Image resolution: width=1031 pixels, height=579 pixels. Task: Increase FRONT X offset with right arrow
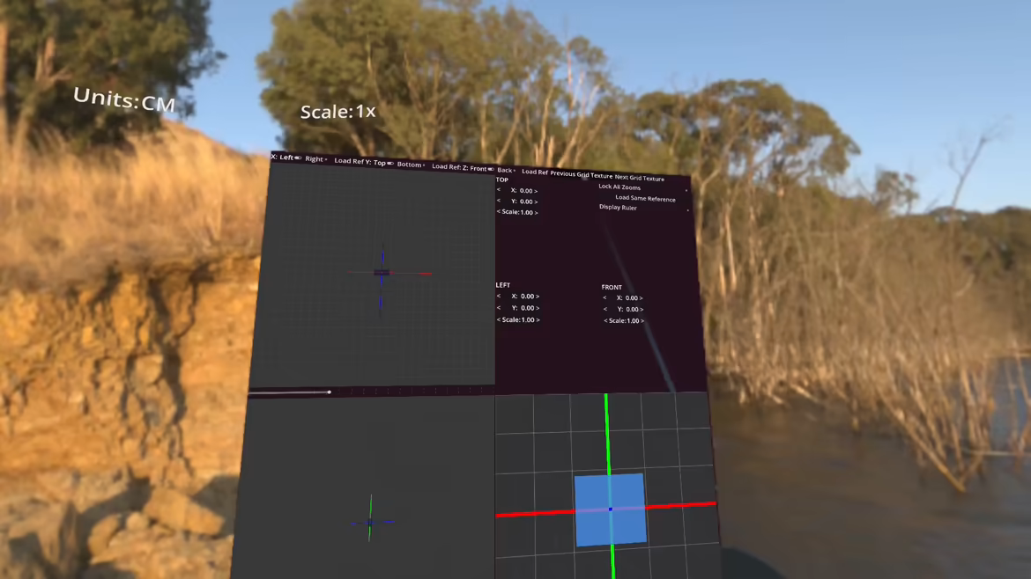pyautogui.click(x=641, y=298)
